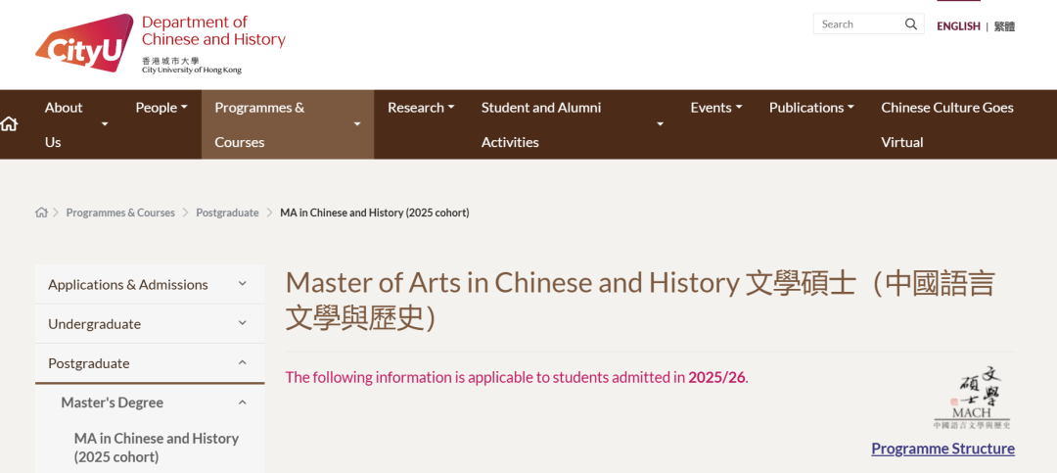Open the People dropdown menu
Screen dimensions: 1057x473
point(161,108)
